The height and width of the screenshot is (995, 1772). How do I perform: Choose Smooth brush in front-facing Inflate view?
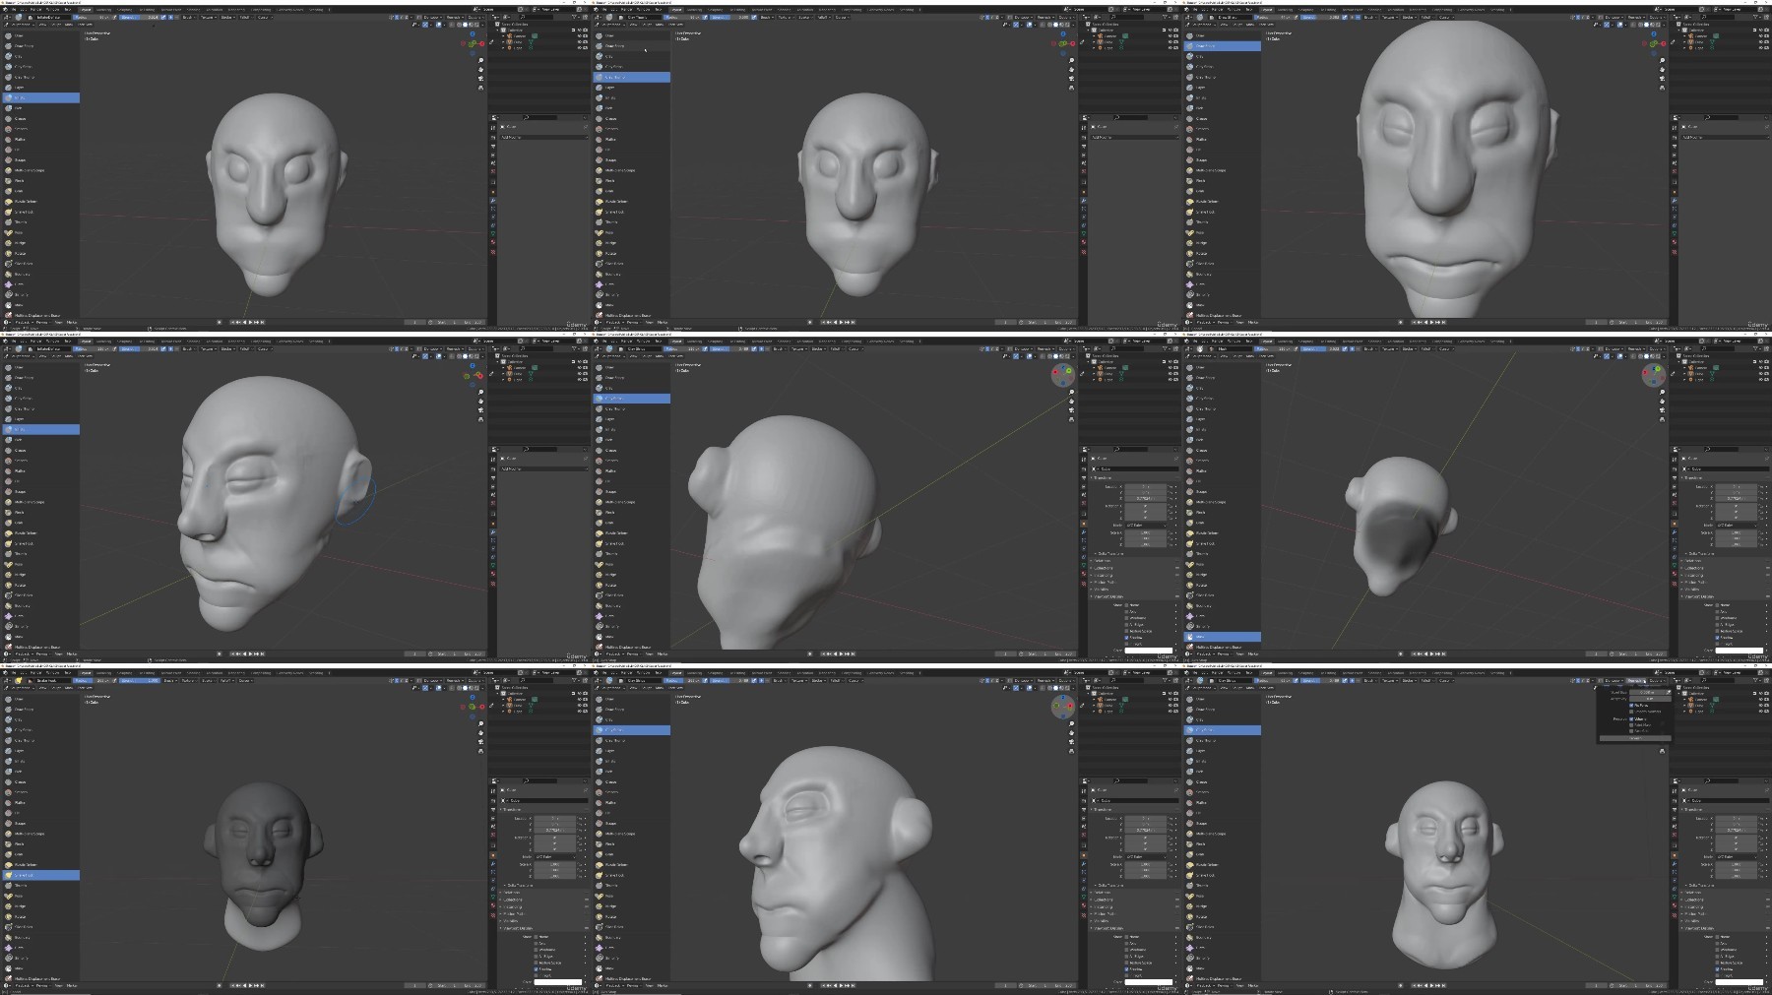pos(41,129)
